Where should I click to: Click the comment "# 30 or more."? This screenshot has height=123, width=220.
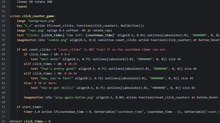[x=46, y=83]
